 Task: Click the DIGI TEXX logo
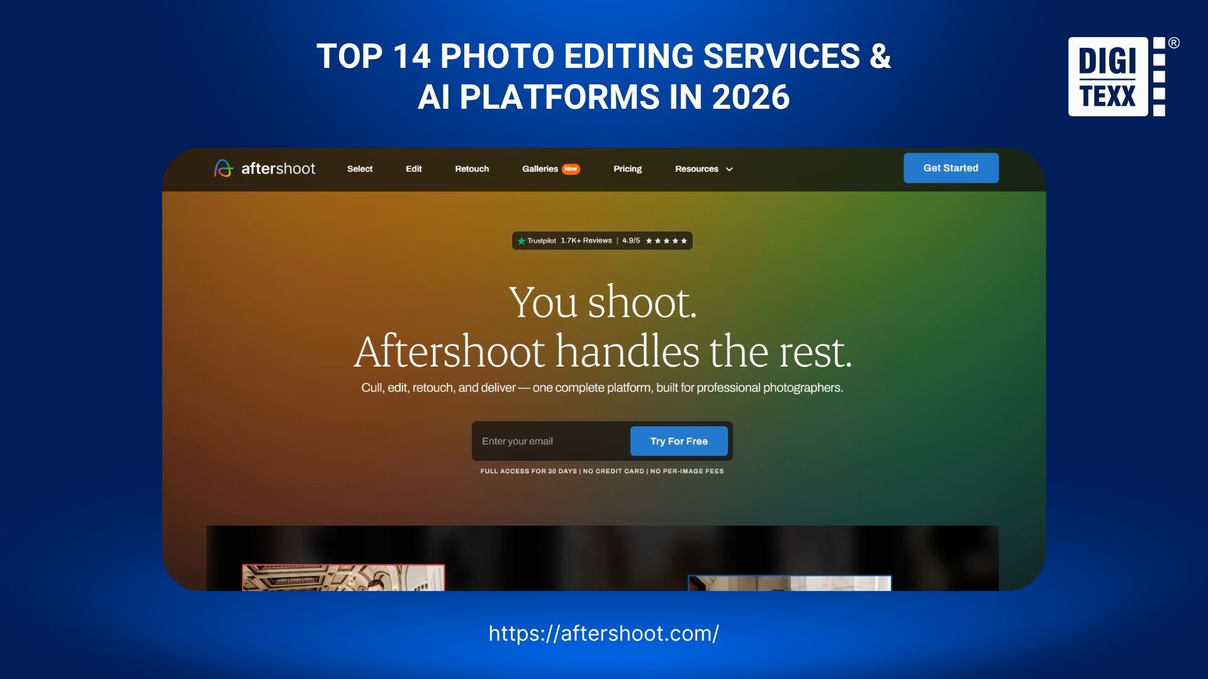point(1123,77)
